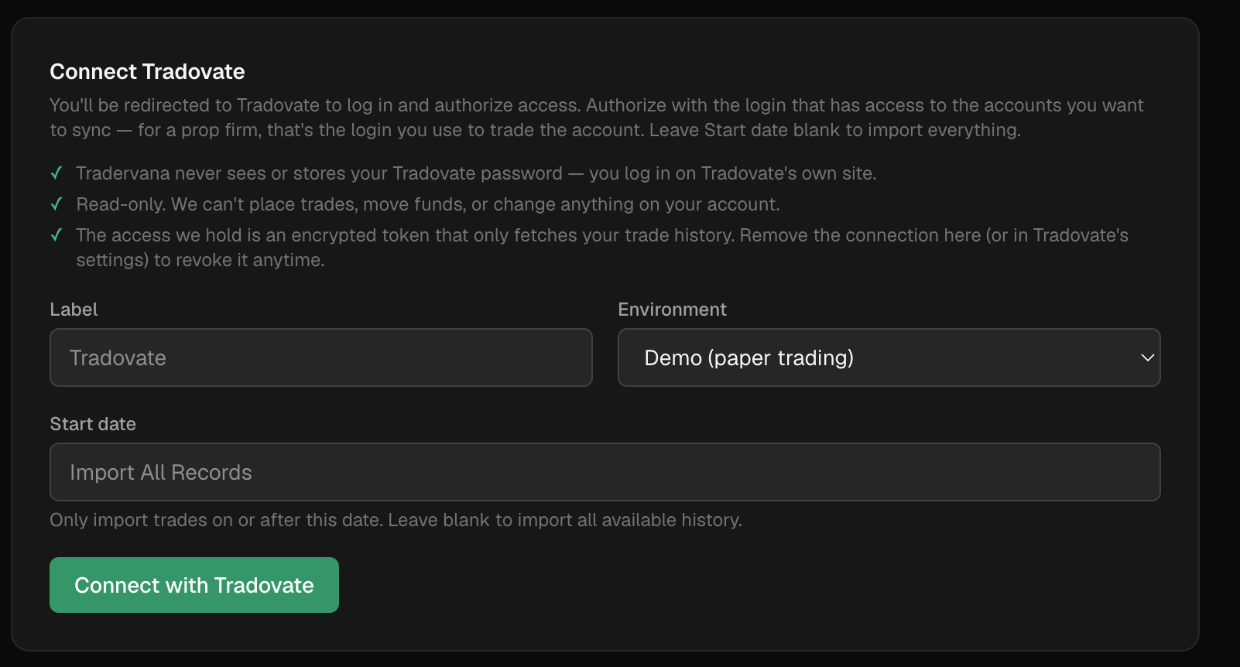Click the Connect Tradovate heading
Image resolution: width=1240 pixels, height=667 pixels.
[147, 71]
